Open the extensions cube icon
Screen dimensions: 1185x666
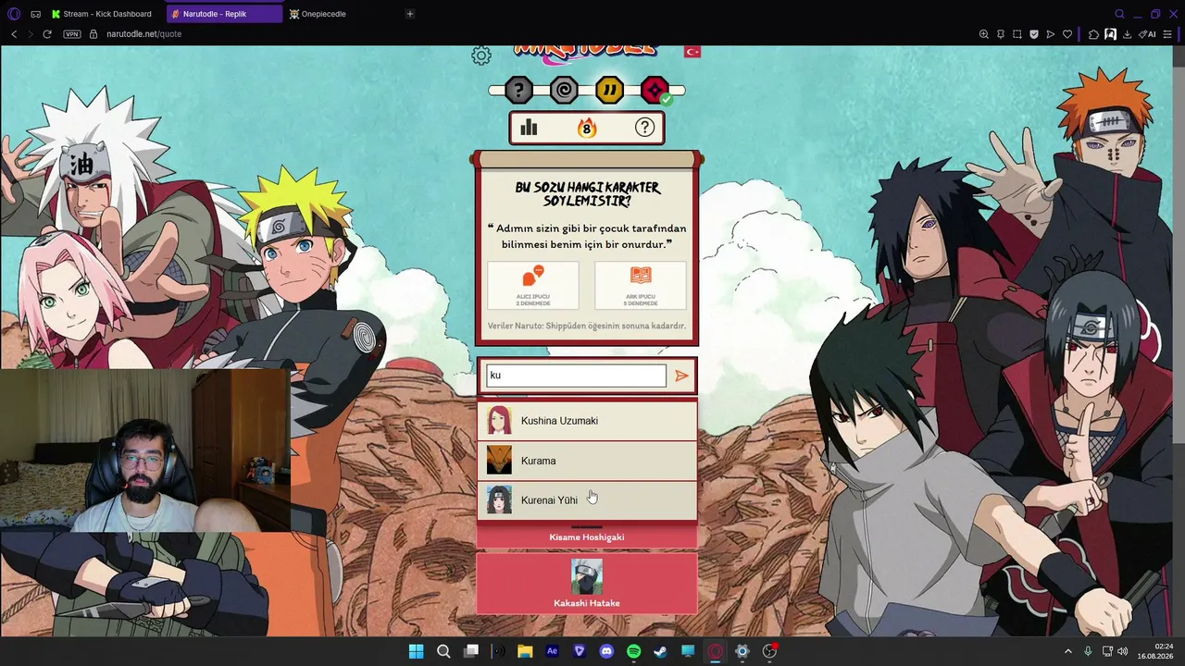[1093, 34]
